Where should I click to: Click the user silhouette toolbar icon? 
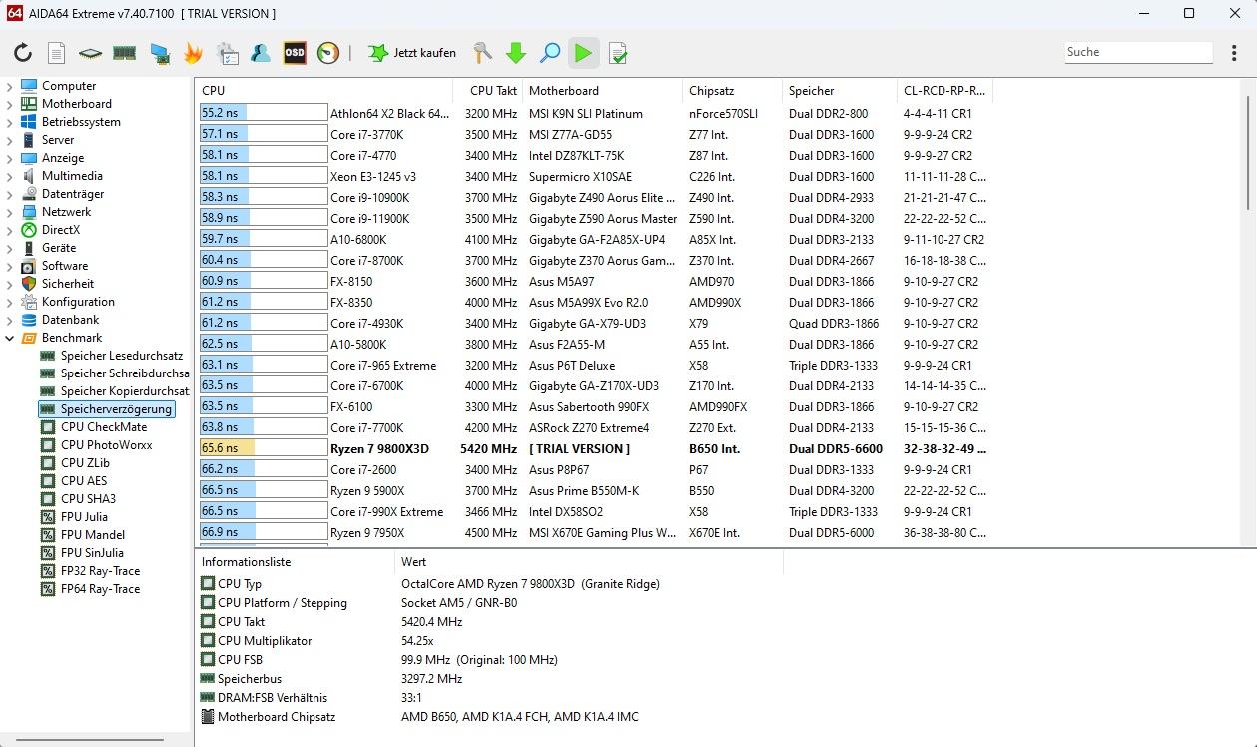point(261,53)
